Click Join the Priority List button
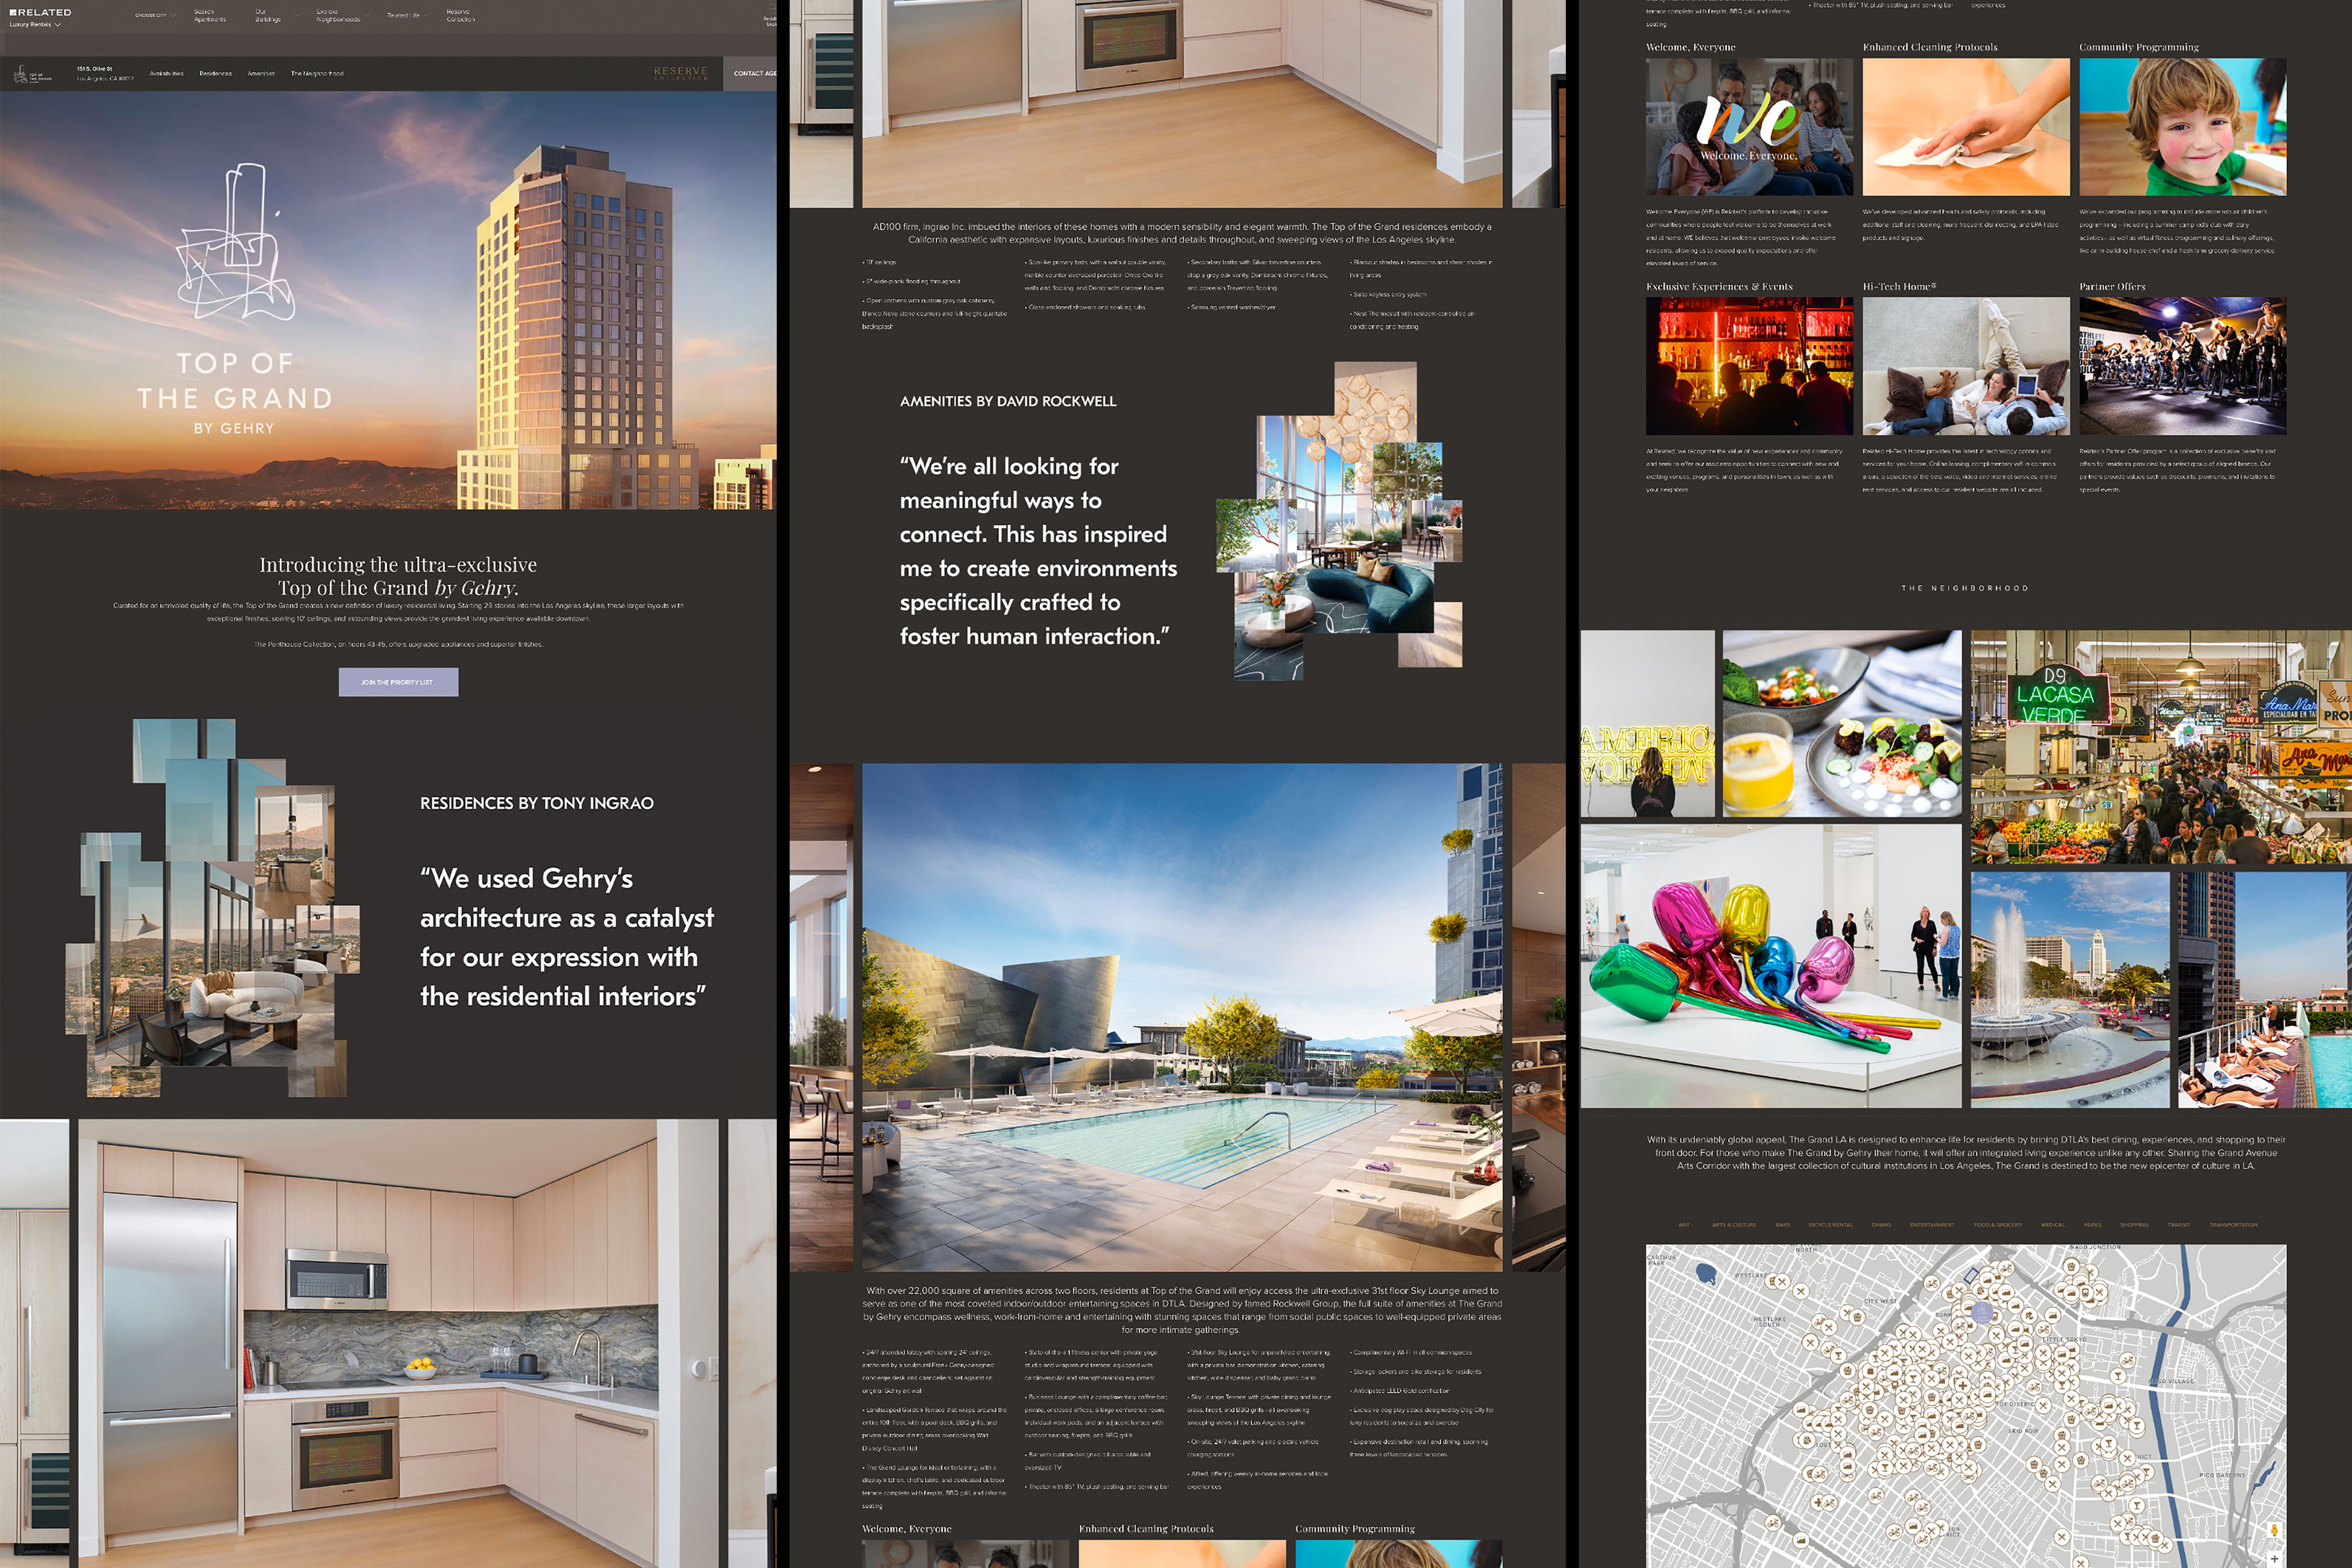 398,682
